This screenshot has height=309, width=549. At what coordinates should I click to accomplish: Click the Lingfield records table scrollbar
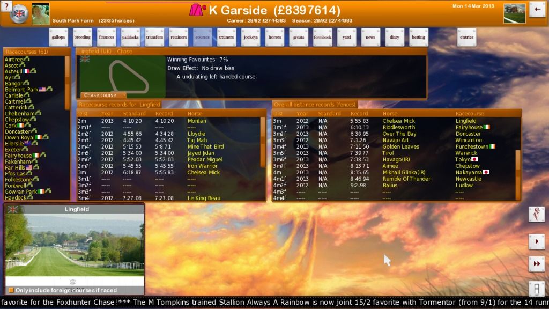263,142
